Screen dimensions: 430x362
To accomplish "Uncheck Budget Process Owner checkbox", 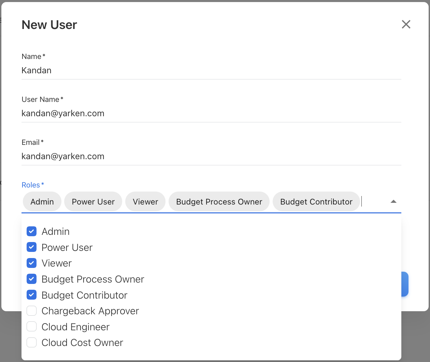I will 32,279.
